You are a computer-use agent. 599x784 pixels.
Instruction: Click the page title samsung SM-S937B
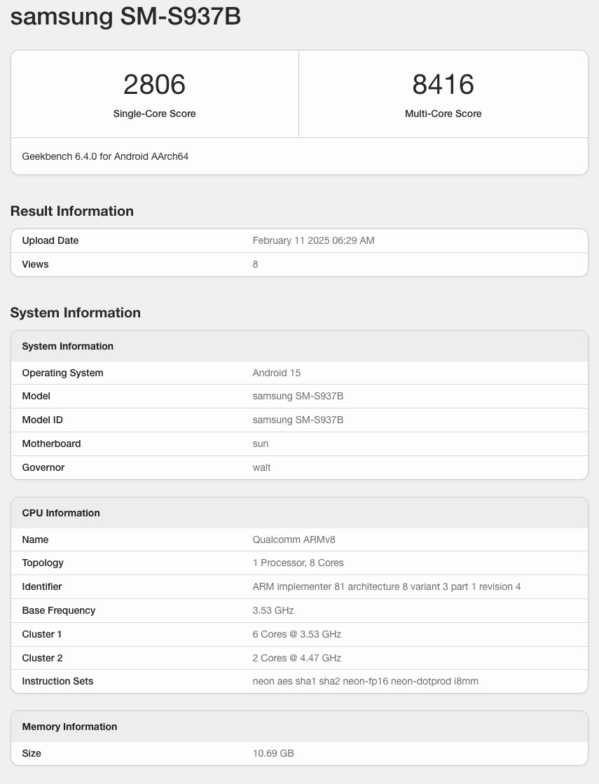point(125,16)
